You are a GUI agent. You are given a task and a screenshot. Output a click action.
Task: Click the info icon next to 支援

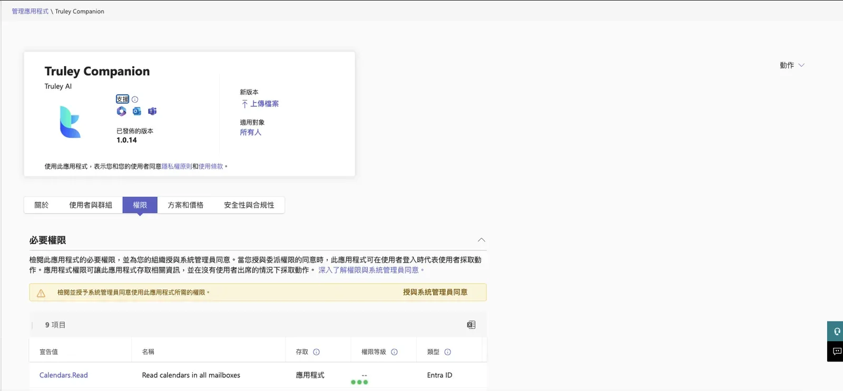(135, 99)
